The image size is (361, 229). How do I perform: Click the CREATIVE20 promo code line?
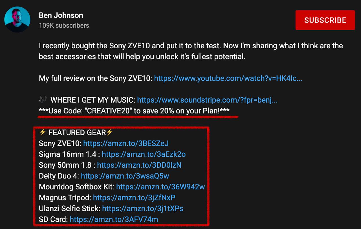click(134, 111)
